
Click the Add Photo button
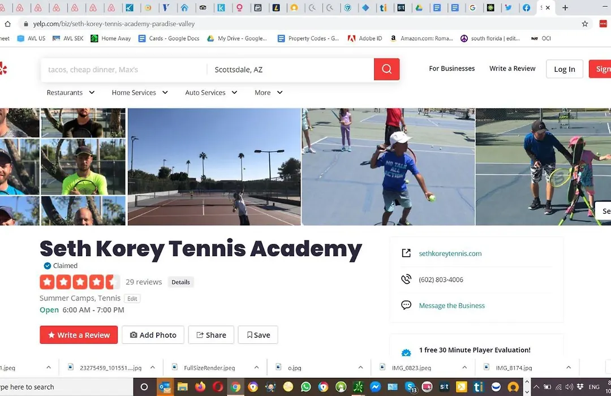tap(153, 335)
